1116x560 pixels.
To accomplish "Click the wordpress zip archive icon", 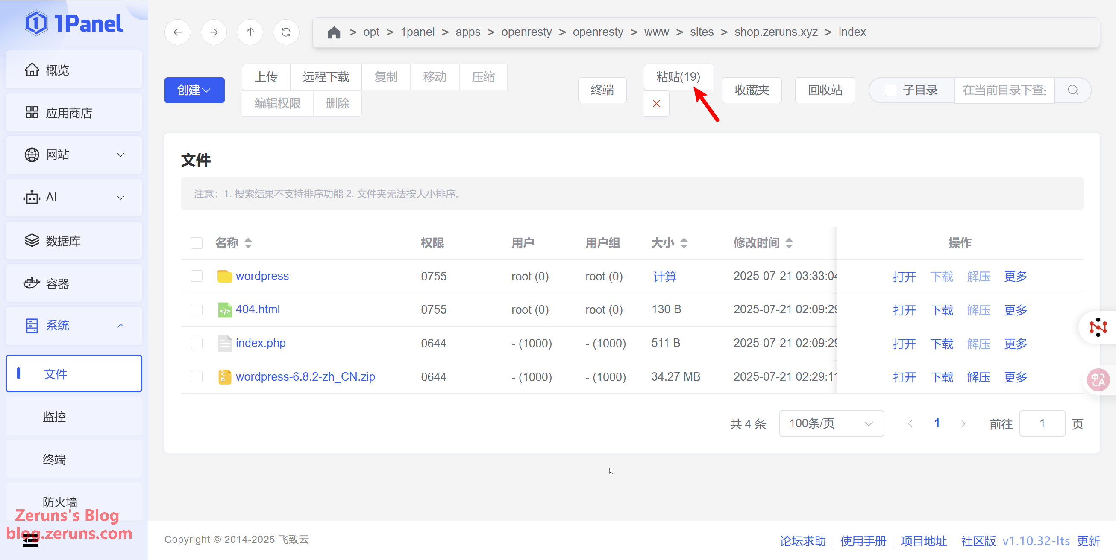I will point(224,377).
